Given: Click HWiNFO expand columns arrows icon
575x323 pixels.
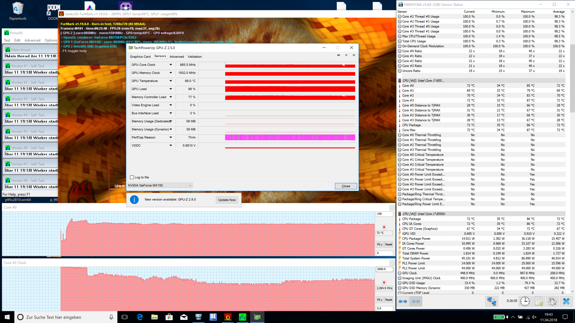Looking at the screenshot, I should pyautogui.click(x=403, y=301).
